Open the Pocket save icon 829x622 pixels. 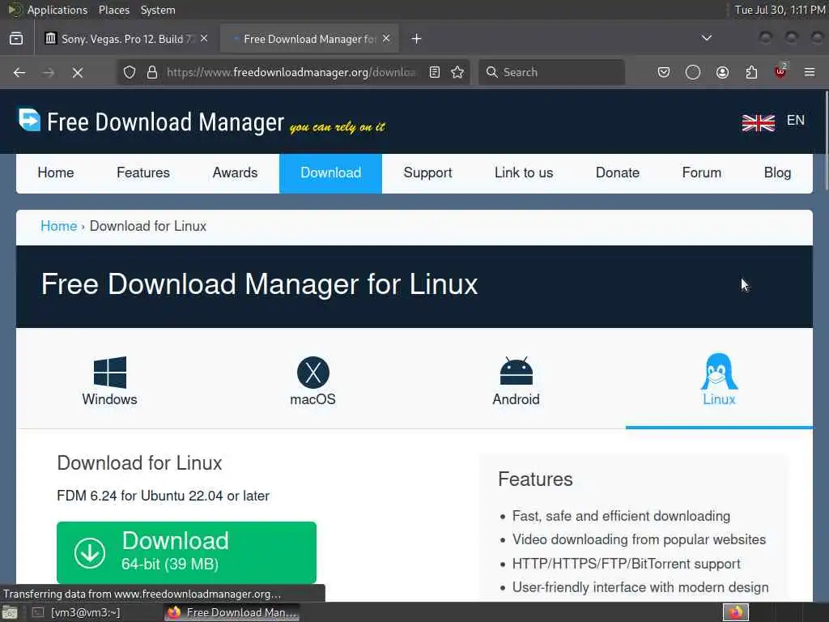coord(664,72)
